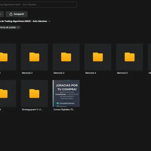Click the Trading Algorítmico IMOX breadcrumb title
Image resolution: width=151 pixels, height=151 pixels.
click(23, 21)
